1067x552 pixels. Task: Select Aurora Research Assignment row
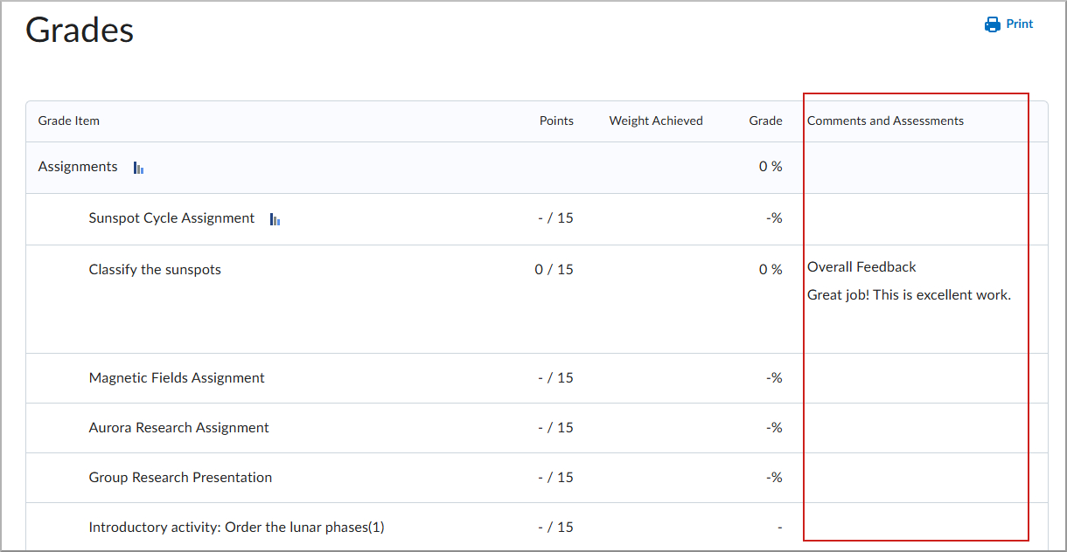point(178,428)
